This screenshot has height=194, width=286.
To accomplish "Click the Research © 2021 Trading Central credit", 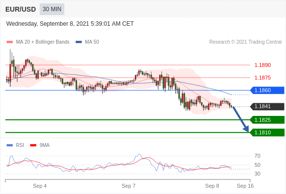I will 245,42.
